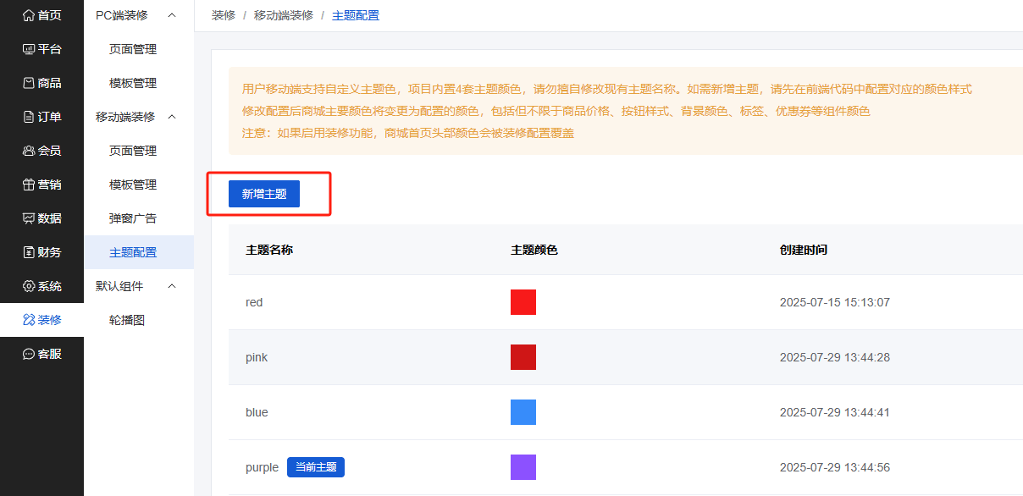Click the 主题名称 column header
Viewport: 1023px width, 496px height.
[269, 250]
